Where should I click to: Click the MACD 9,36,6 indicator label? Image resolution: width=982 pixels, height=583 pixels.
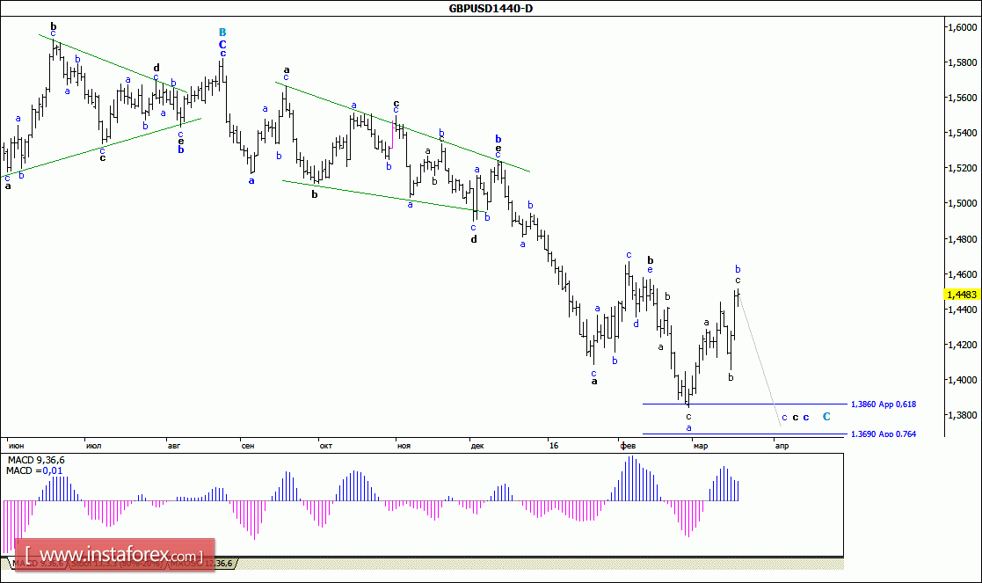click(36, 460)
